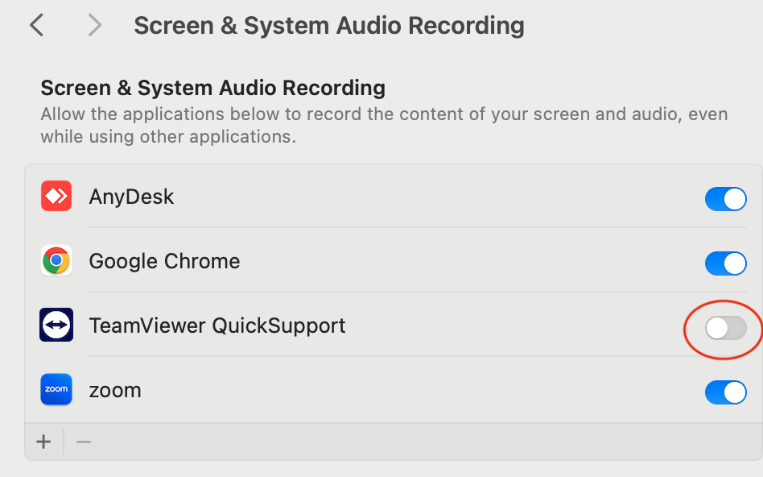Click the AnyDesk app icon
The height and width of the screenshot is (477, 763).
pyautogui.click(x=56, y=197)
